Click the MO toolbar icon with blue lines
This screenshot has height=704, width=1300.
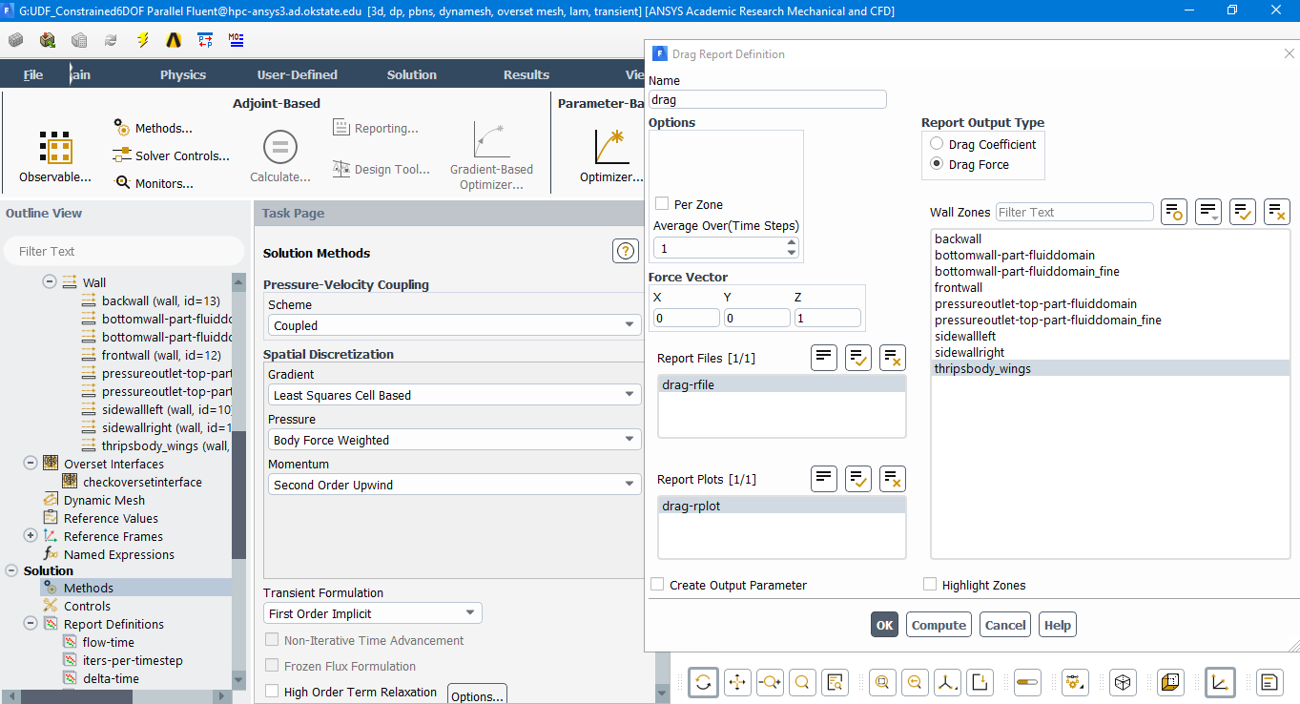(236, 40)
